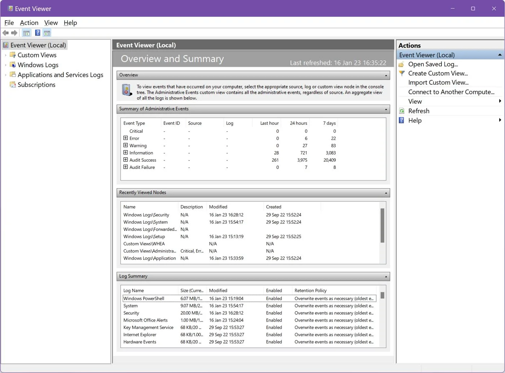This screenshot has height=373, width=505.
Task: Collapse the Recently Viewed Nodes section
Action: click(386, 193)
